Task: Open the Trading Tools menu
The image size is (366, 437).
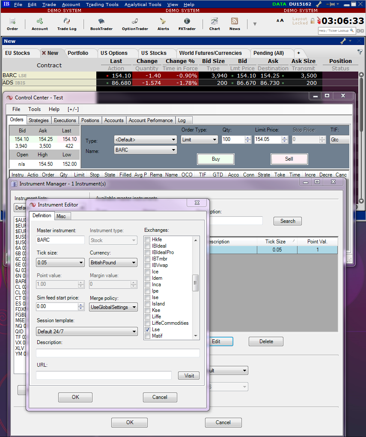Action: pos(102,4)
